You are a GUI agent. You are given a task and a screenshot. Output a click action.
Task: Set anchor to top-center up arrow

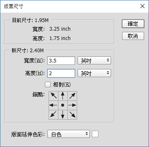(63, 96)
